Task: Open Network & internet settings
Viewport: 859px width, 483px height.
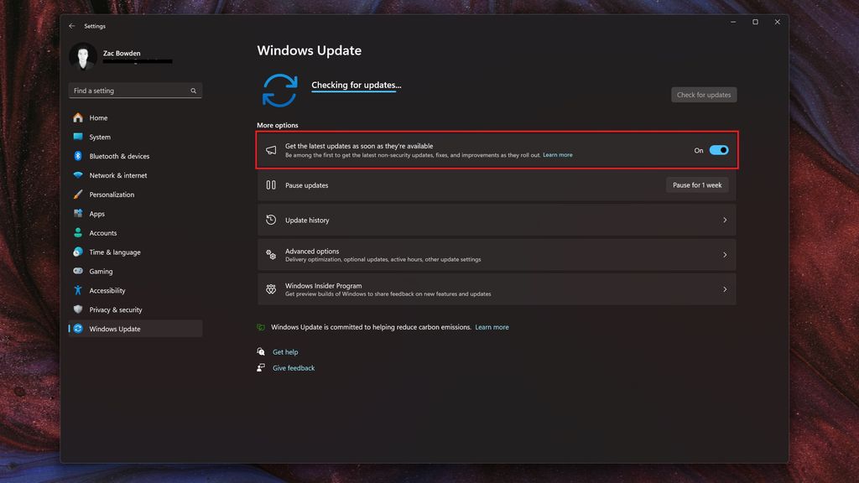Action: click(118, 175)
